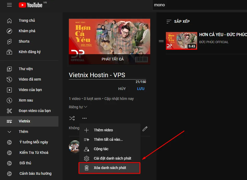The width and height of the screenshot is (247, 180).
Task: Open the Đối thủ channel icon
Action: click(x=9, y=163)
